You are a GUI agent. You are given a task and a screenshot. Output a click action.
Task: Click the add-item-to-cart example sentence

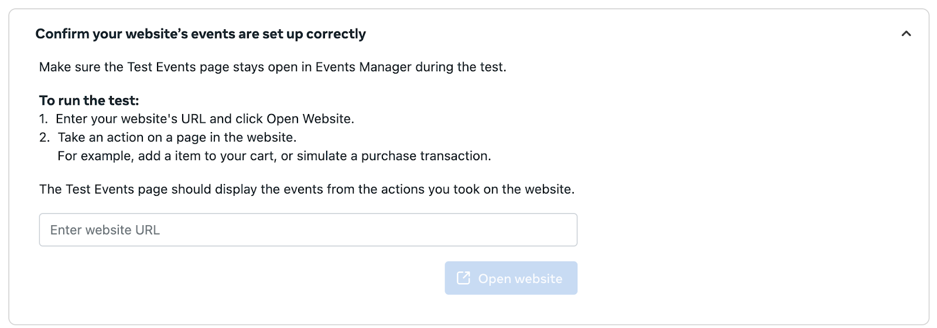coord(274,156)
